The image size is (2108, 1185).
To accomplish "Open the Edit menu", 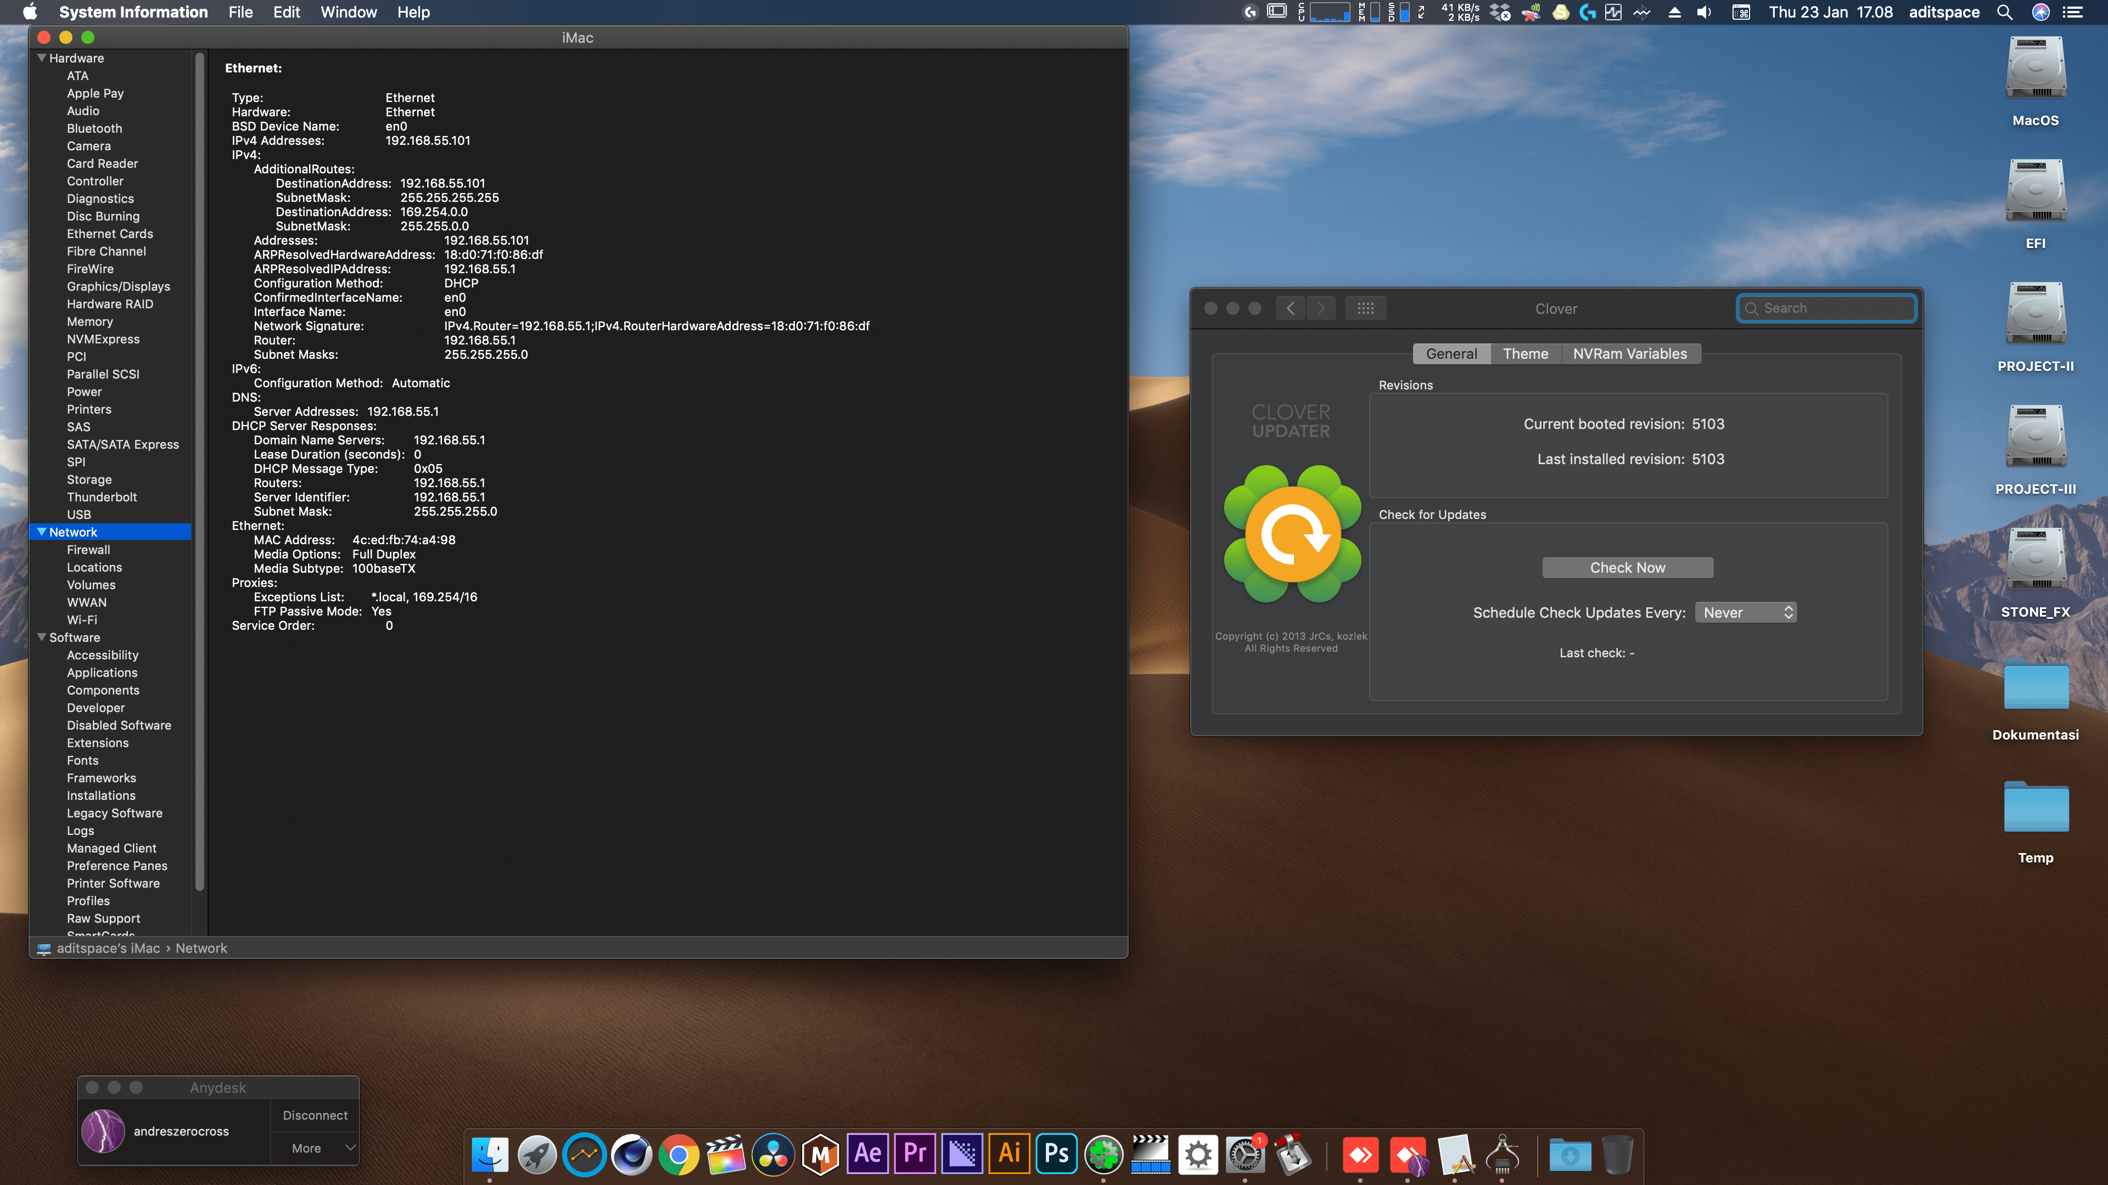I will (287, 12).
